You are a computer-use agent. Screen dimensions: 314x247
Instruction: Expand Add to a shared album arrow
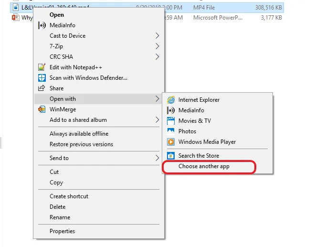[157, 120]
